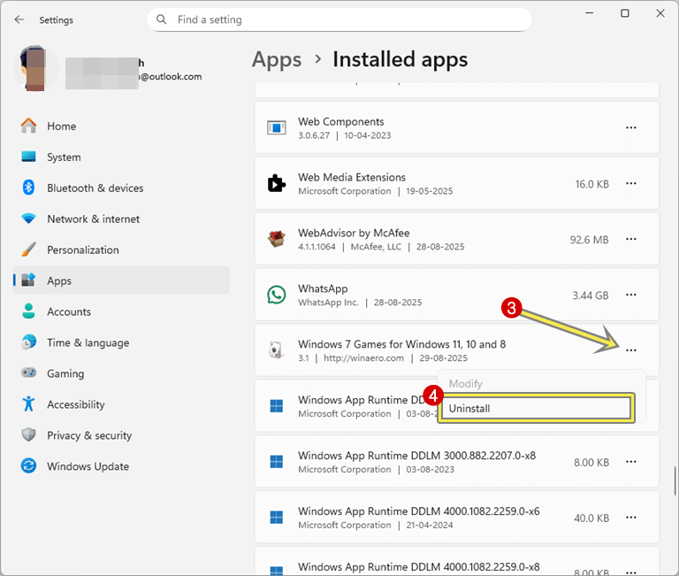The height and width of the screenshot is (576, 679).
Task: Click the Apps sidebar icon
Action: point(28,280)
